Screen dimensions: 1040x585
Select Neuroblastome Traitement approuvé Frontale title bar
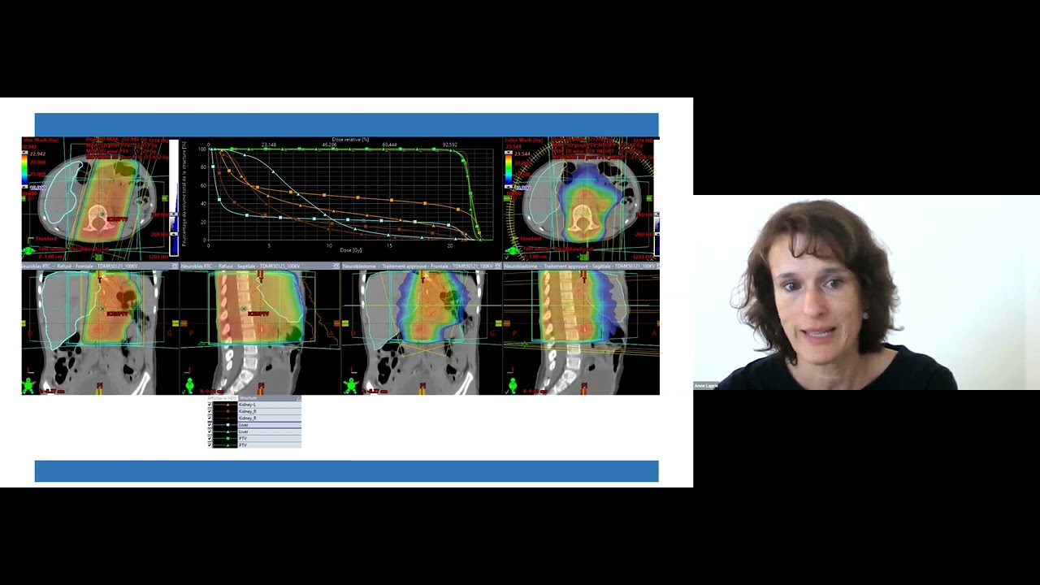click(421, 266)
